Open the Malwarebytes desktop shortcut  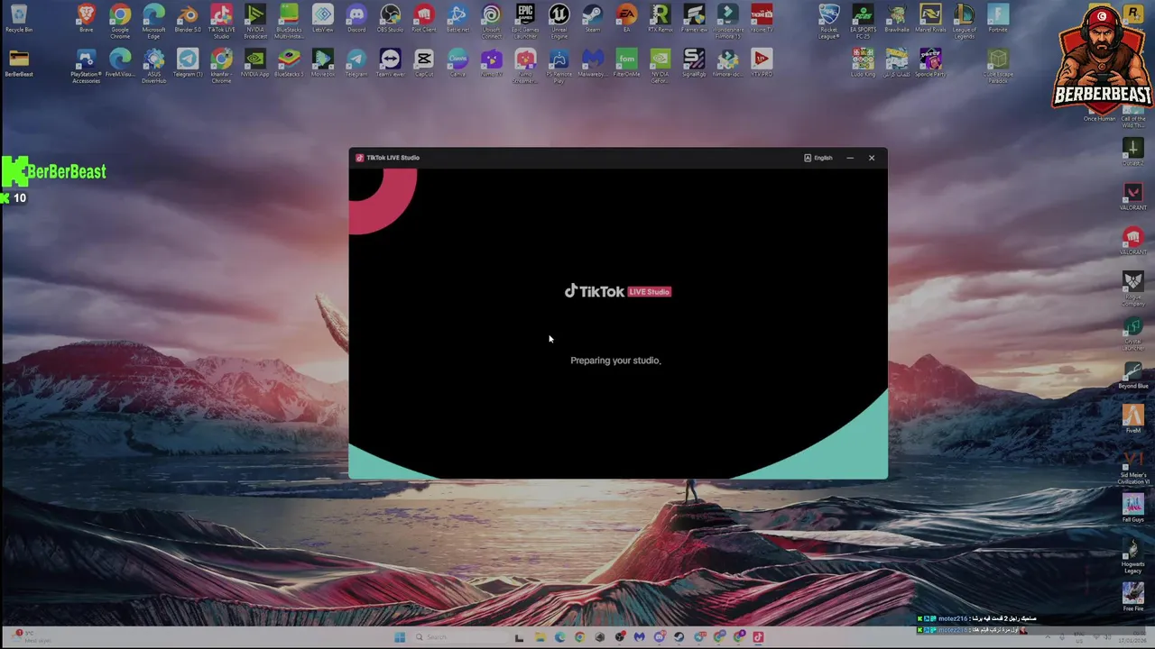point(593,63)
